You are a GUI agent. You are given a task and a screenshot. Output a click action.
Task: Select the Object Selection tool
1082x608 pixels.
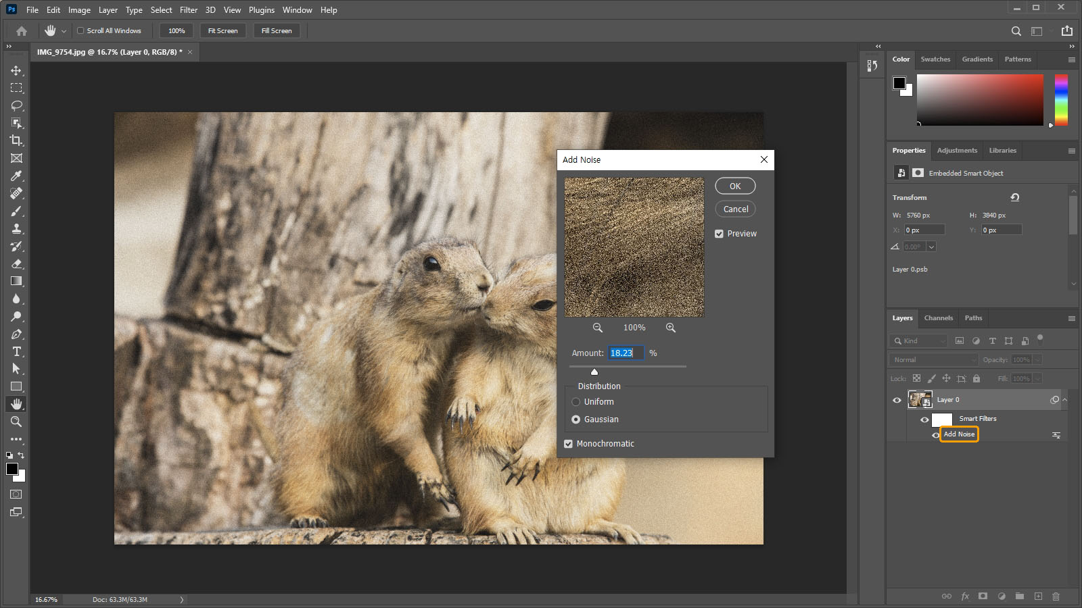[16, 123]
